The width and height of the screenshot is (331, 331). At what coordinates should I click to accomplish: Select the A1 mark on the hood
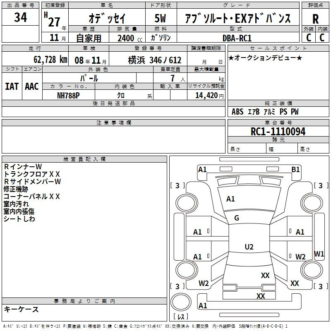click(230, 199)
